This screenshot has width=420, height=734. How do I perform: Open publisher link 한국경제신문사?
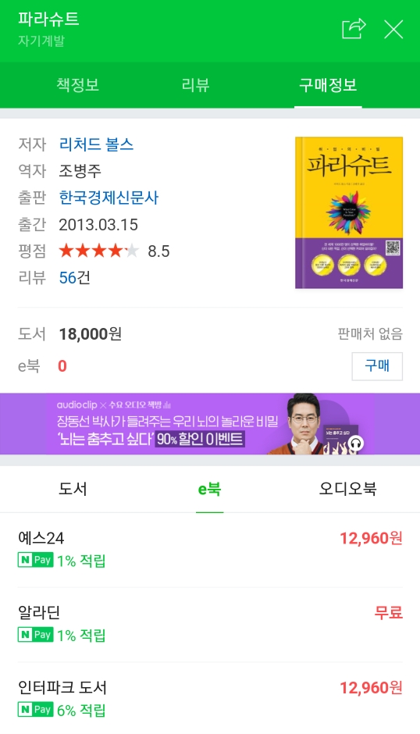pyautogui.click(x=109, y=198)
